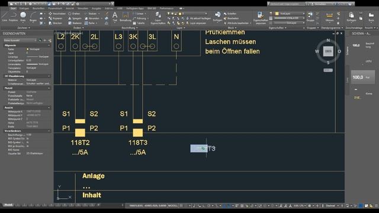The image size is (379, 213).
Task: Open the Einfügen ribbon tab
Action: coord(24,8)
